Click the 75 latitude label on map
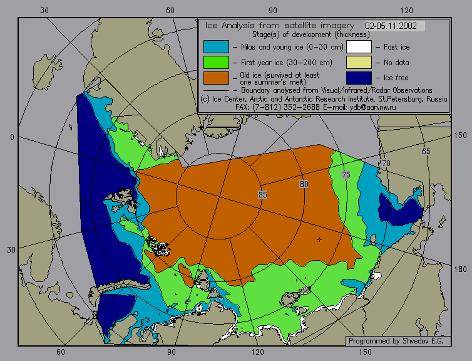 346,174
